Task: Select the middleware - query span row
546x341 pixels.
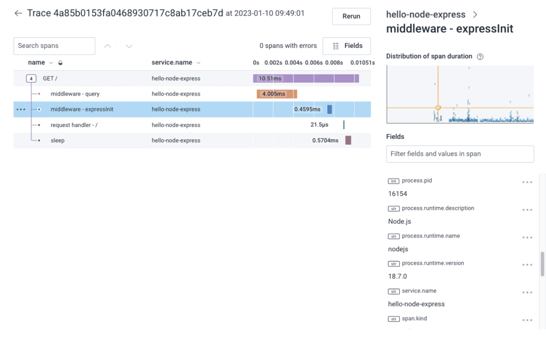Action: (75, 94)
